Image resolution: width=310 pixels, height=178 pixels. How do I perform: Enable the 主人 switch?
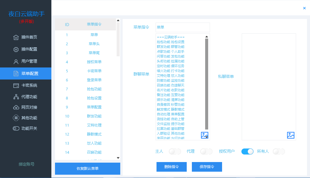(175, 151)
